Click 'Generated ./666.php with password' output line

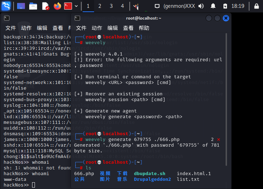[147, 148]
